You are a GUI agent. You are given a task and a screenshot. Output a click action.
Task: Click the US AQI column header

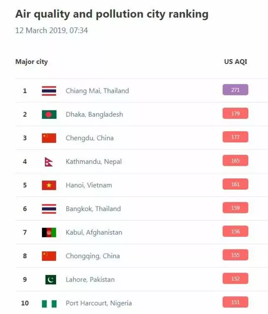coord(235,62)
